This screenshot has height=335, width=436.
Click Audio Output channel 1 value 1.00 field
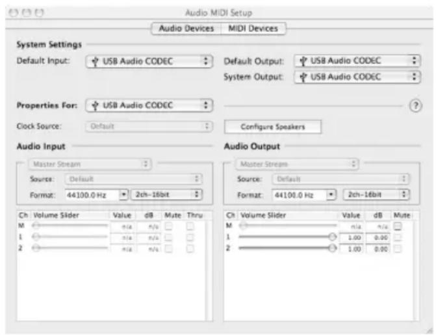pyautogui.click(x=352, y=238)
